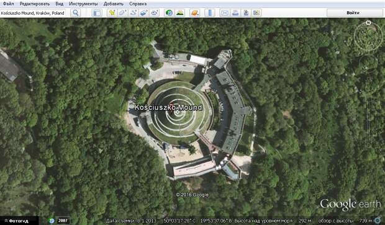
Task: Add a placemark with the pushpin icon
Action: tap(112, 13)
